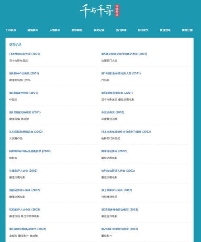The width and height of the screenshot is (201, 242).
Task: Open the 在线影评人协会 (2002) link
Action: pyautogui.click(x=23, y=170)
